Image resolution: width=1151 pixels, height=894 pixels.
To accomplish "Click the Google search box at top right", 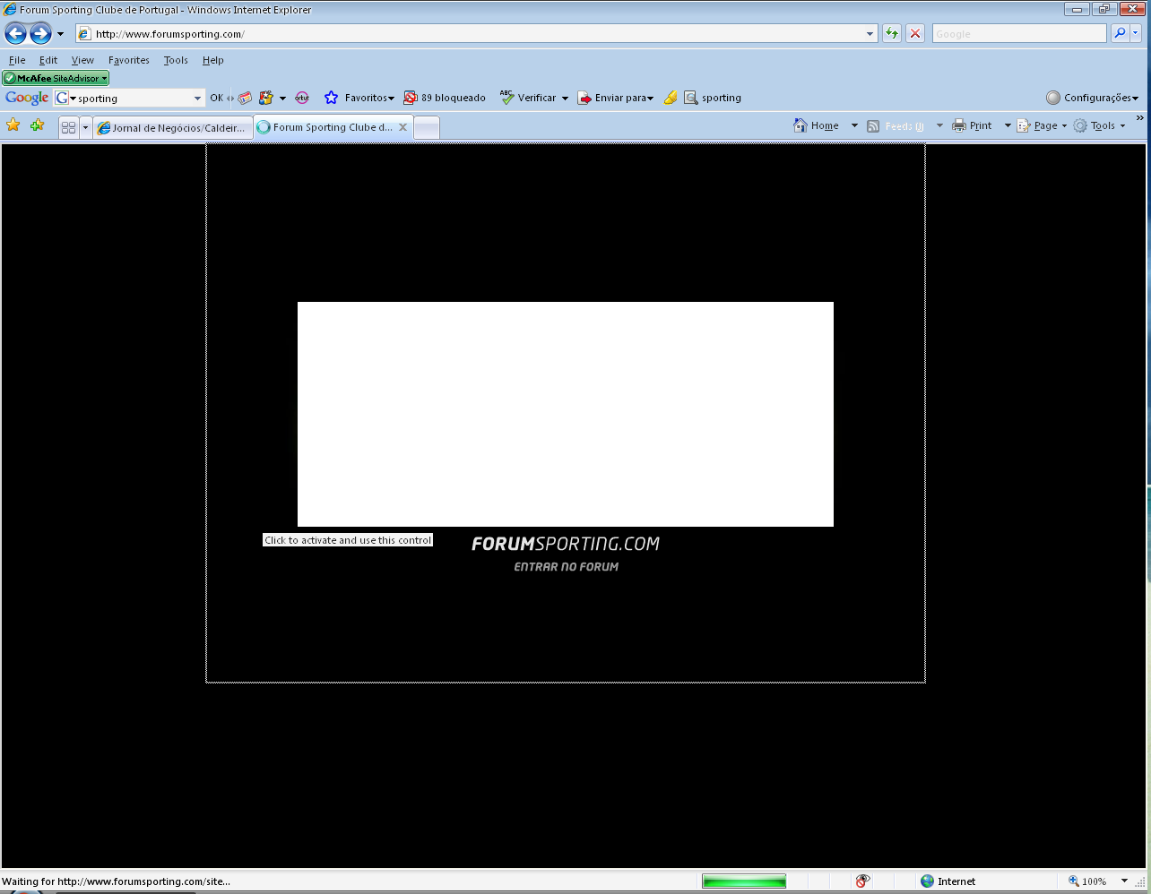I will coord(1019,34).
